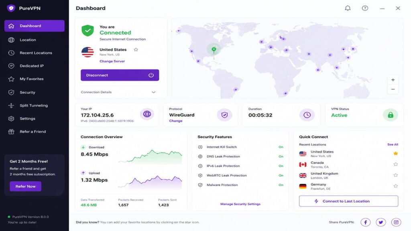The image size is (411, 231).
Task: Click the United States flag in connection card
Action: coord(87,52)
